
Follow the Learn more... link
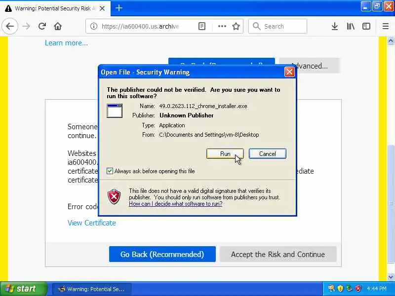(x=67, y=43)
